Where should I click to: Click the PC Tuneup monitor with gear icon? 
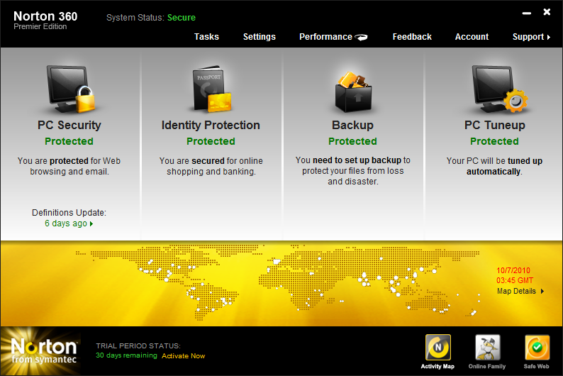494,89
